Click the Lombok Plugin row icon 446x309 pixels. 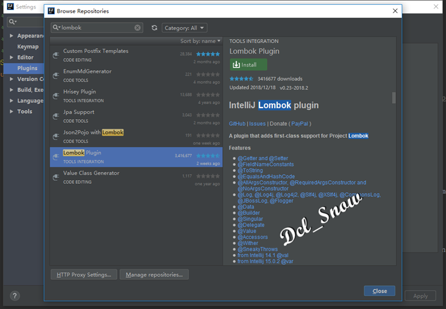coord(56,157)
